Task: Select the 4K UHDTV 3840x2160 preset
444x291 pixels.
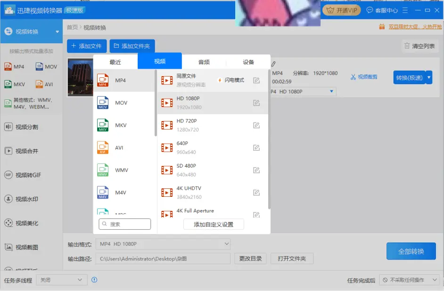Action: tap(213, 193)
